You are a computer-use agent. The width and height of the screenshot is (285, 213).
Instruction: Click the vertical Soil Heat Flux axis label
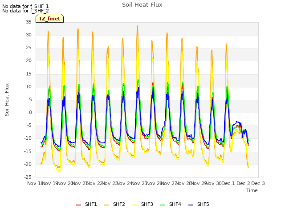(7, 99)
